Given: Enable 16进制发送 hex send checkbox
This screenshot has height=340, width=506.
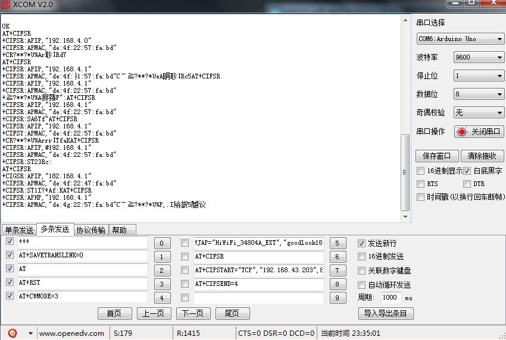Looking at the screenshot, I should [x=361, y=257].
